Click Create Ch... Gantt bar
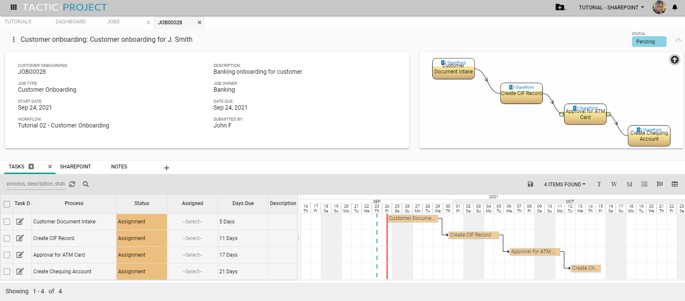The height and width of the screenshot is (301, 685). (585, 268)
